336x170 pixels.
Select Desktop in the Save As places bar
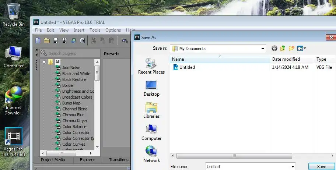tap(151, 88)
